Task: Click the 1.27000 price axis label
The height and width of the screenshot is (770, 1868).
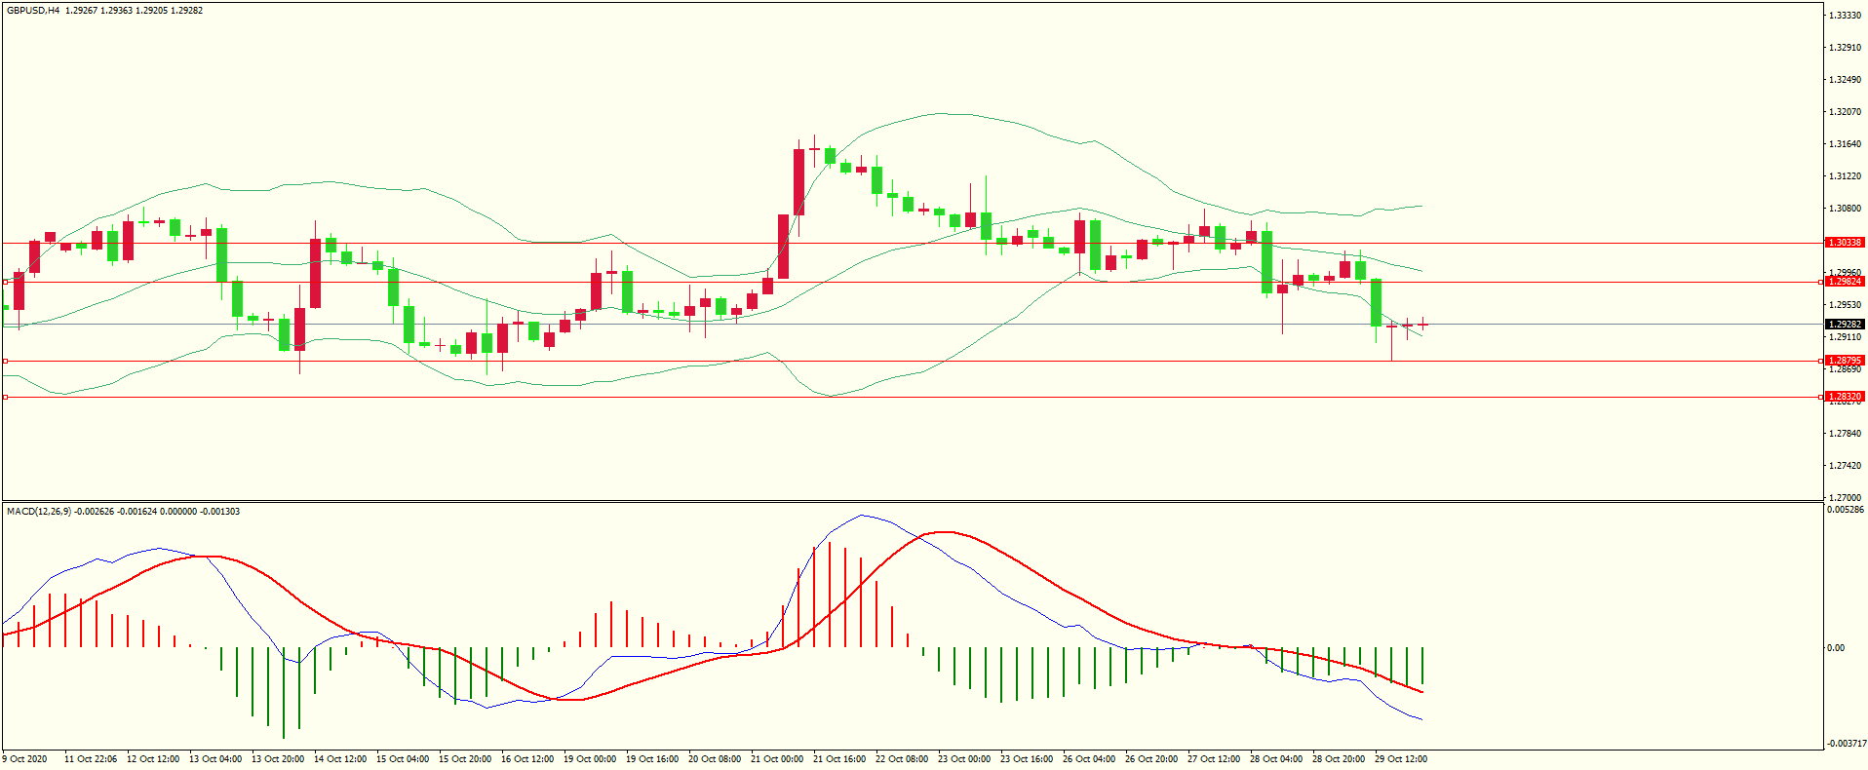Action: tap(1845, 497)
